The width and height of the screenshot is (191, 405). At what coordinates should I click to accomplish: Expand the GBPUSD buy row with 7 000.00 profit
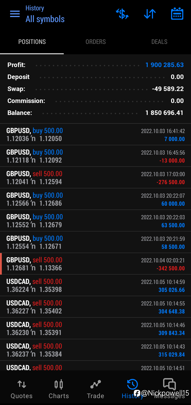coord(96,135)
